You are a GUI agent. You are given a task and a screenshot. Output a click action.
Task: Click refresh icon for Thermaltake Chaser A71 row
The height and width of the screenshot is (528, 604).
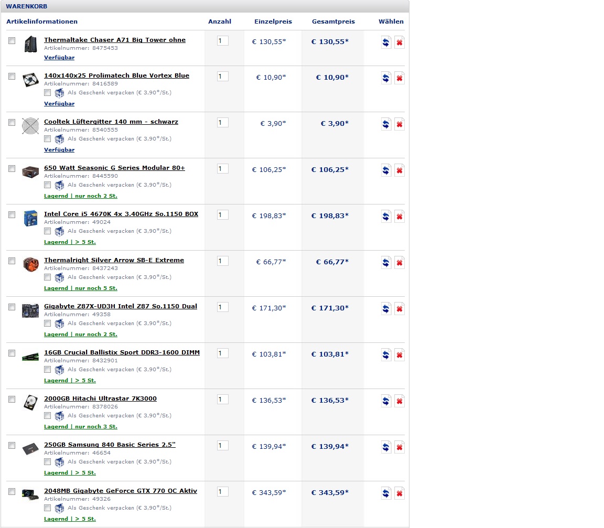pos(386,42)
